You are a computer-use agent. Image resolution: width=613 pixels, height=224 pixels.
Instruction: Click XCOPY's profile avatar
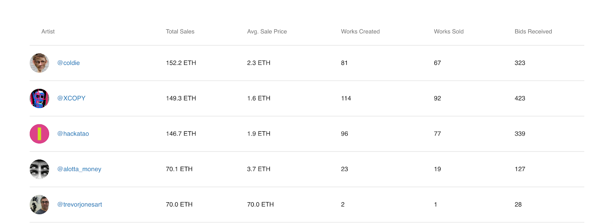click(x=39, y=98)
